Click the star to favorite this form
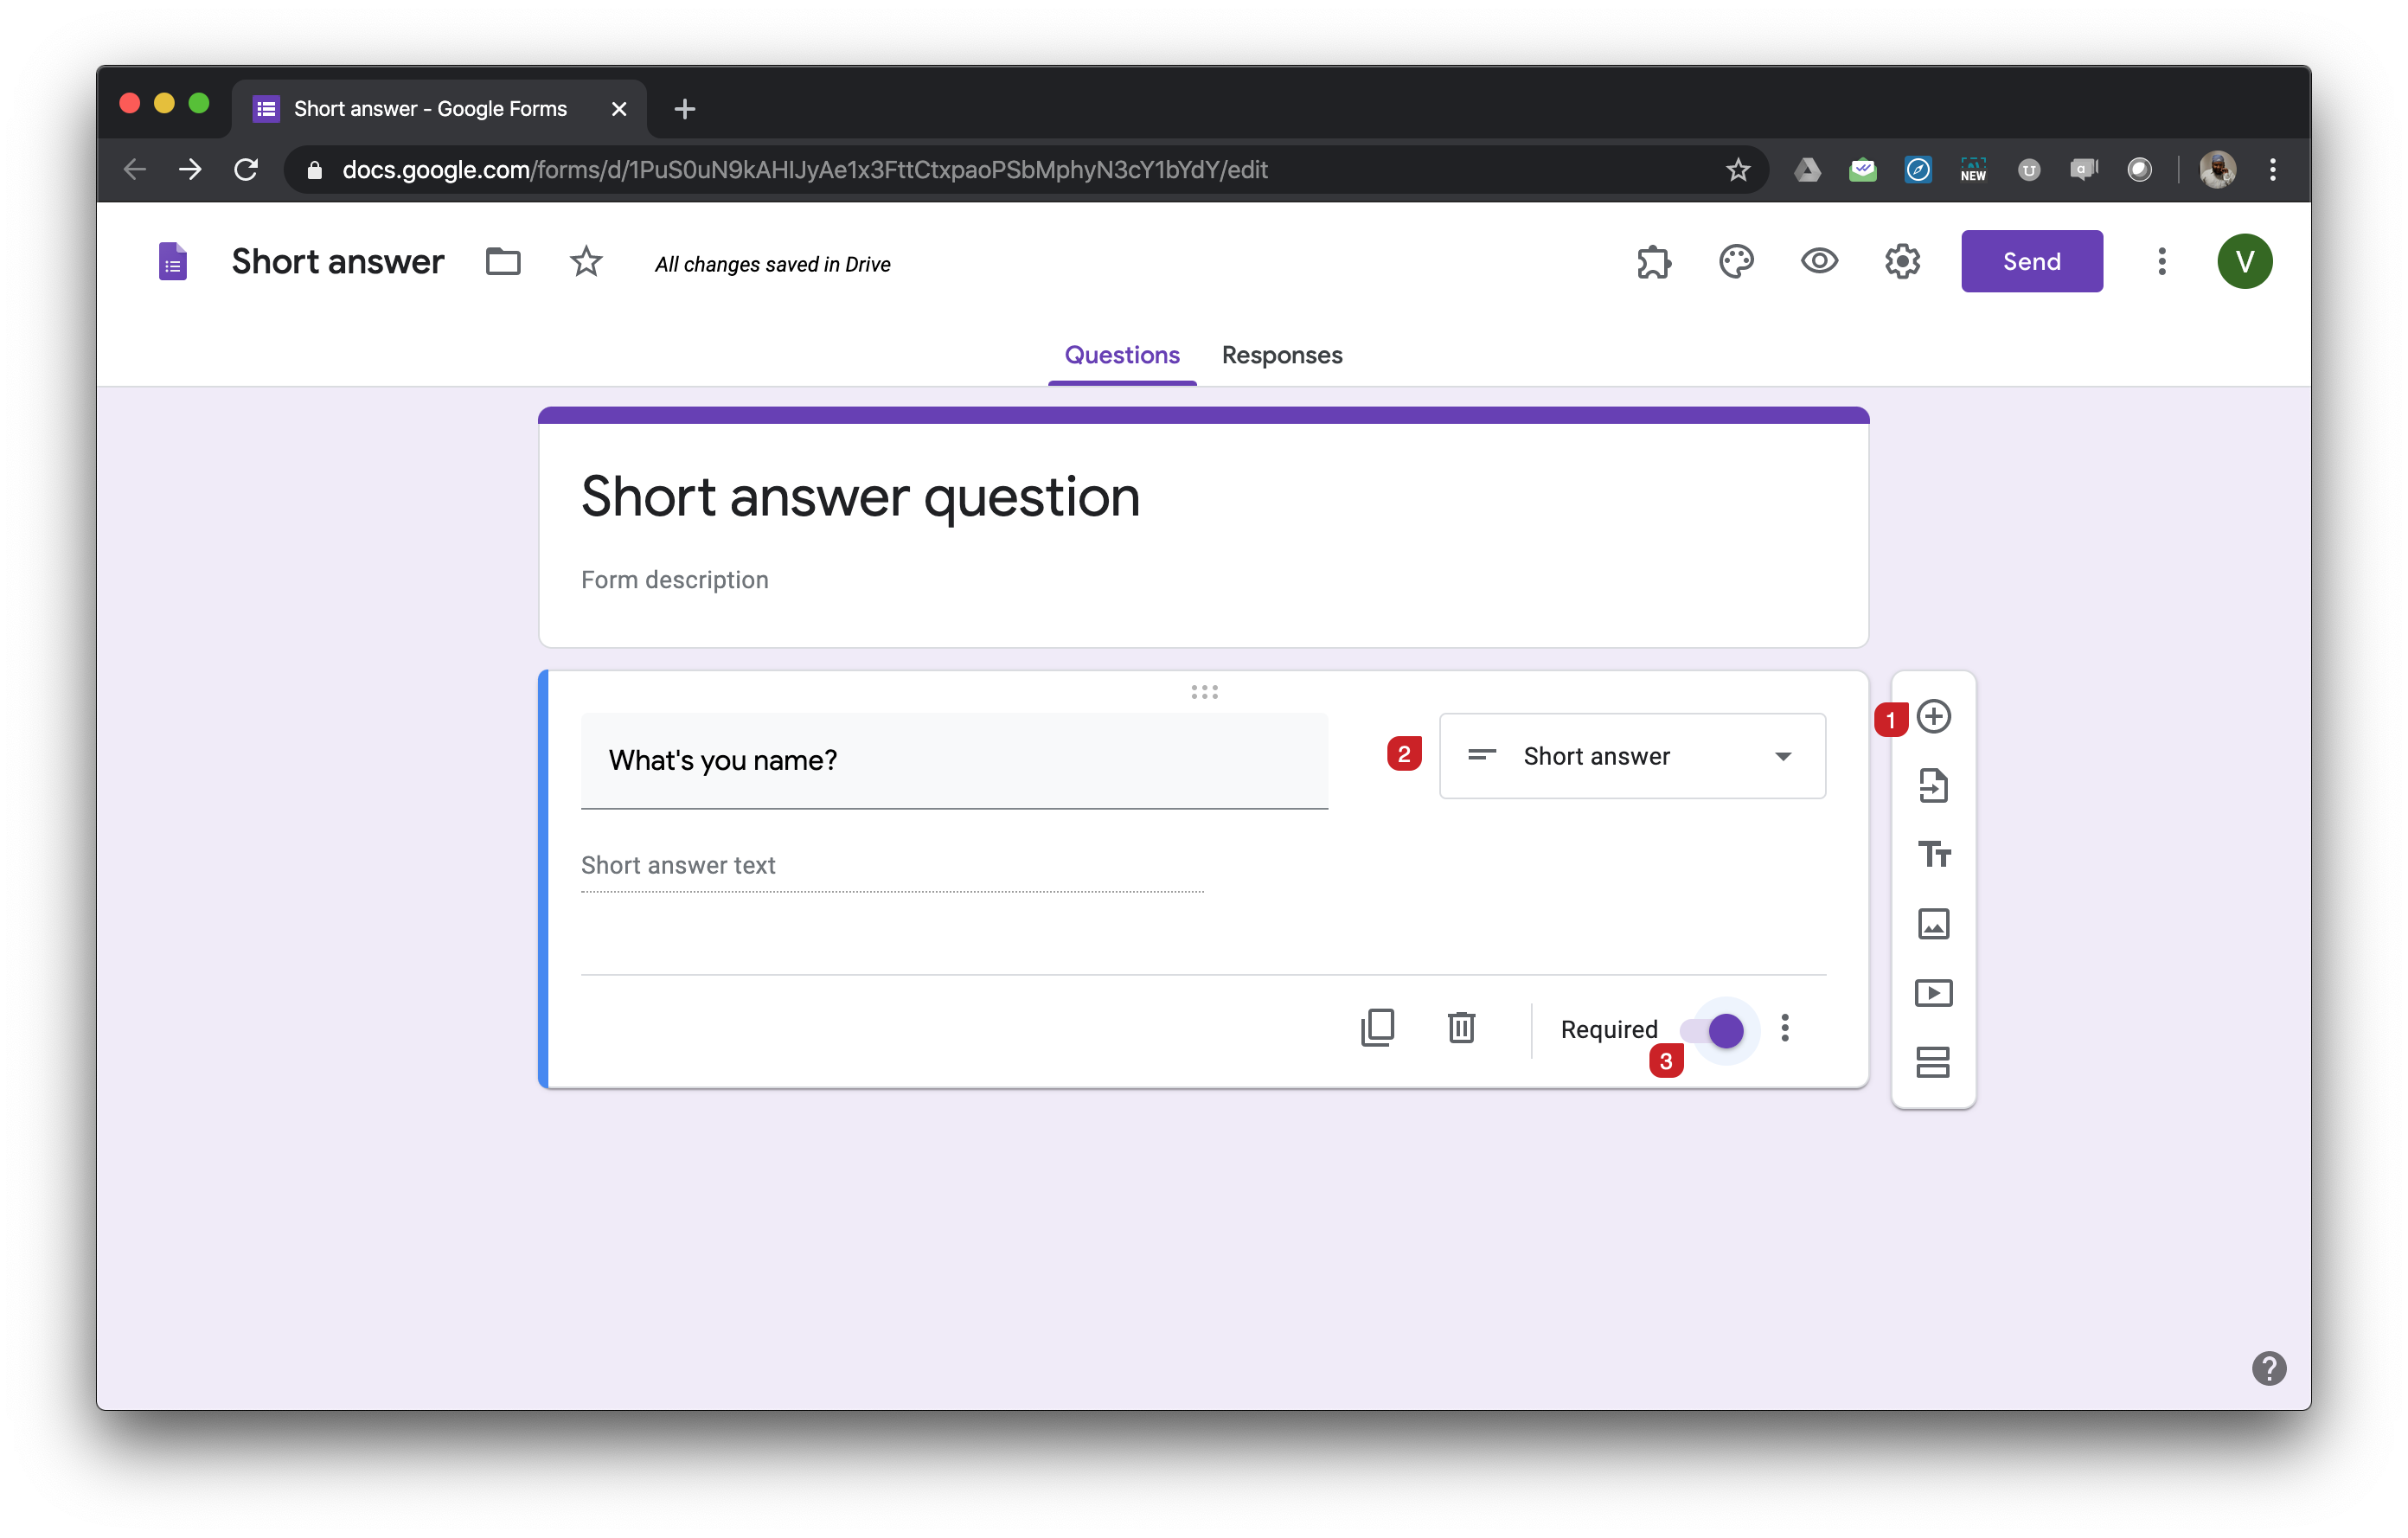The image size is (2408, 1538). pyautogui.click(x=586, y=260)
